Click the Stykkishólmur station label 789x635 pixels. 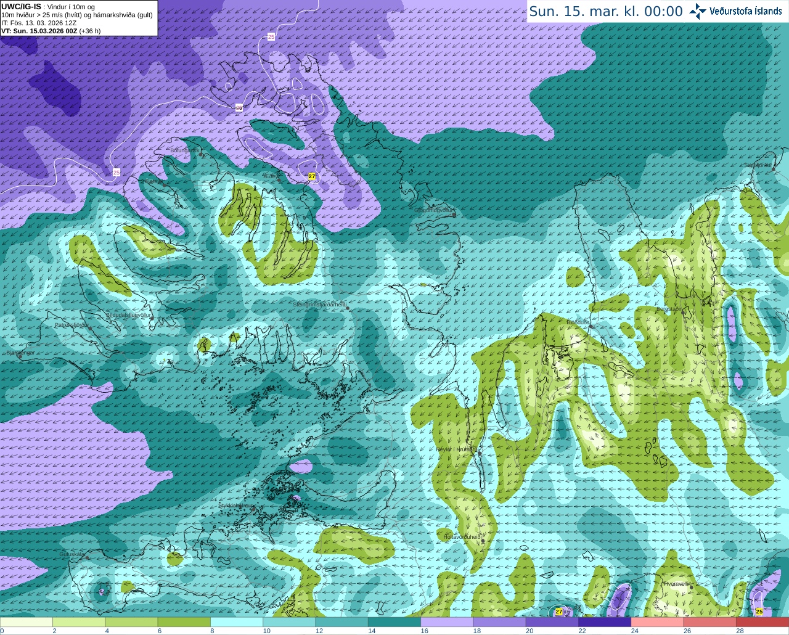pyautogui.click(x=236, y=505)
